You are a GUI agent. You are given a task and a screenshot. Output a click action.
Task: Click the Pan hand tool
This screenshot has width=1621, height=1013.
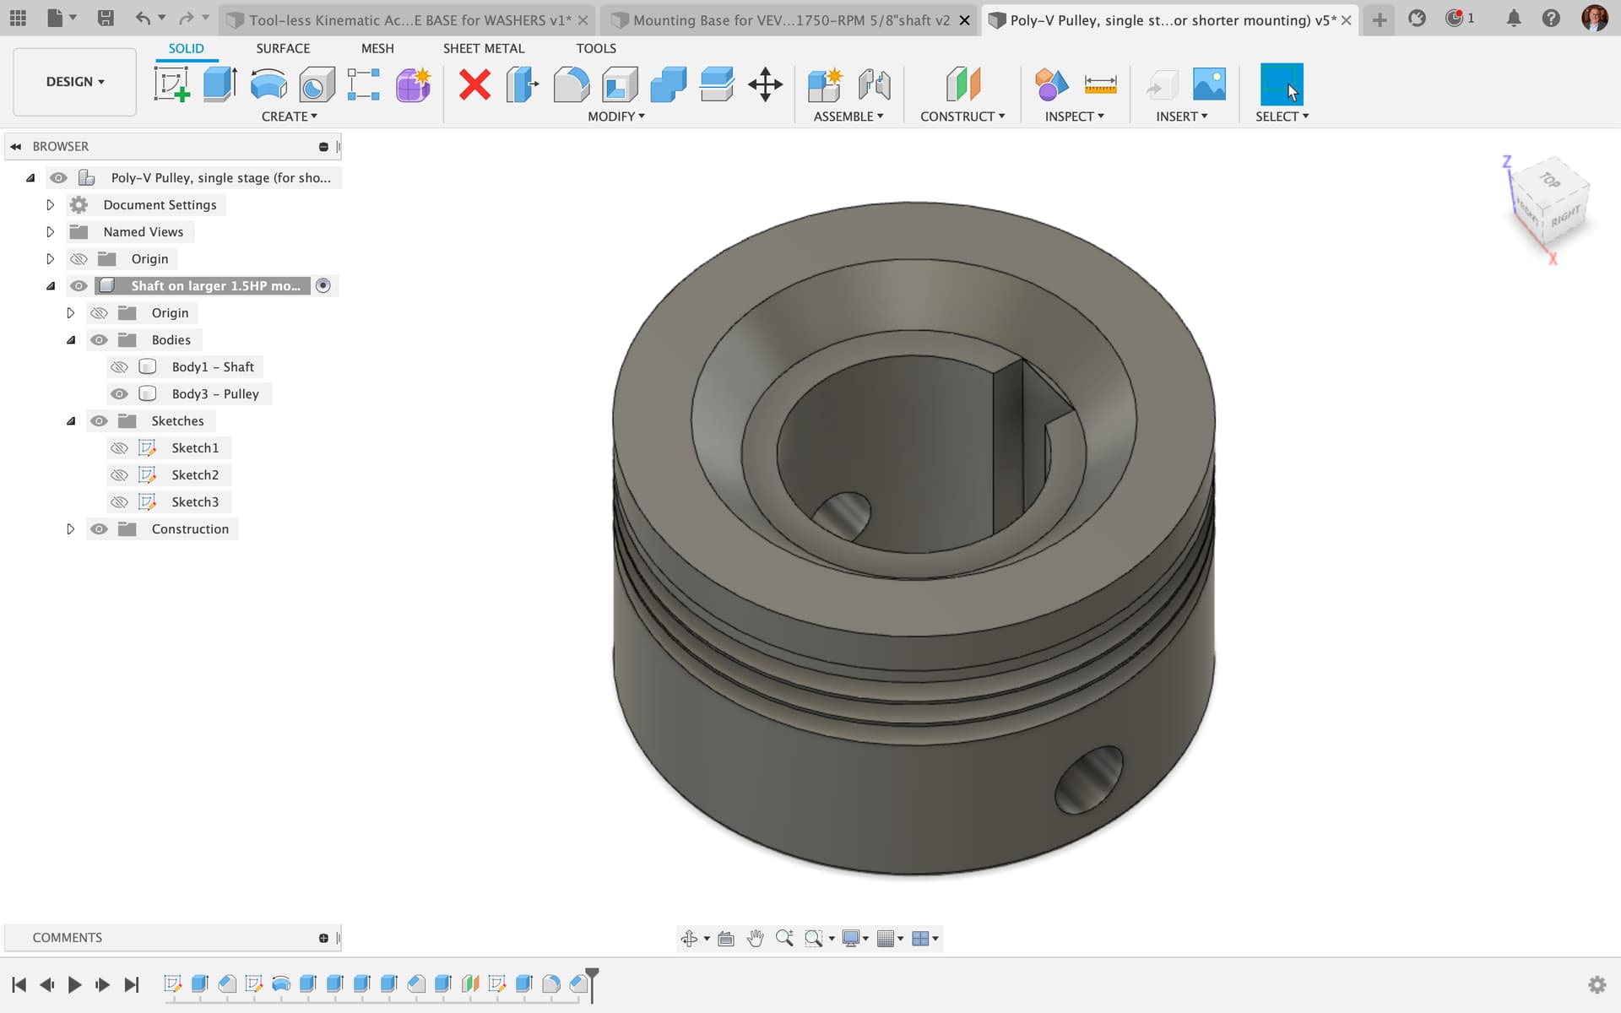755,938
